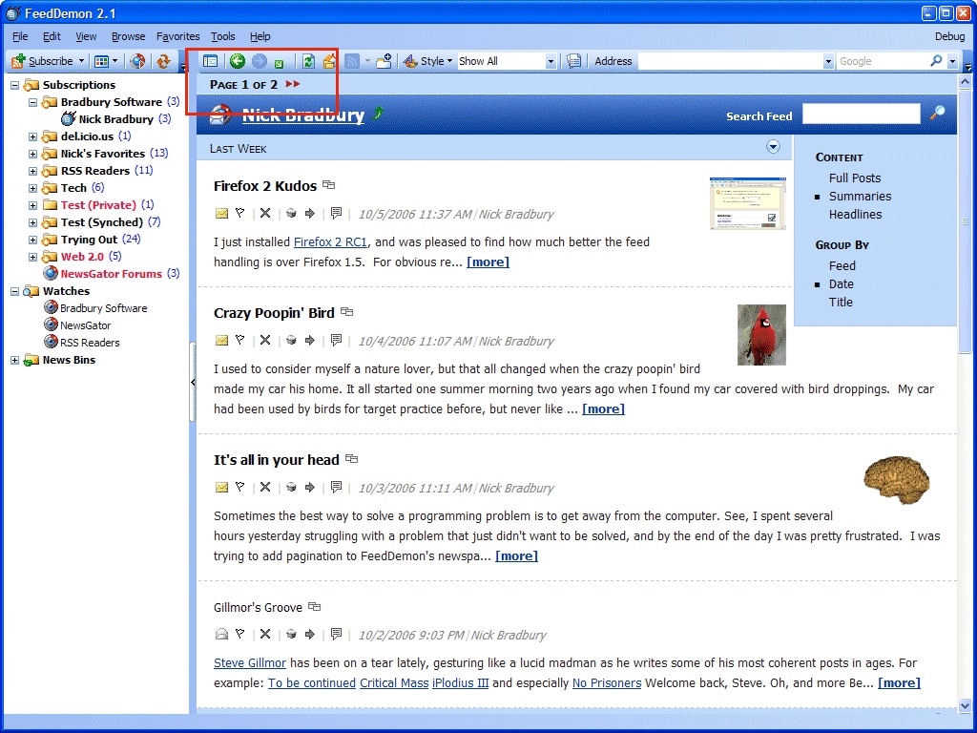Click [more] under Crazy Poopin' Bird
Screen dimensions: 977x733
603,408
